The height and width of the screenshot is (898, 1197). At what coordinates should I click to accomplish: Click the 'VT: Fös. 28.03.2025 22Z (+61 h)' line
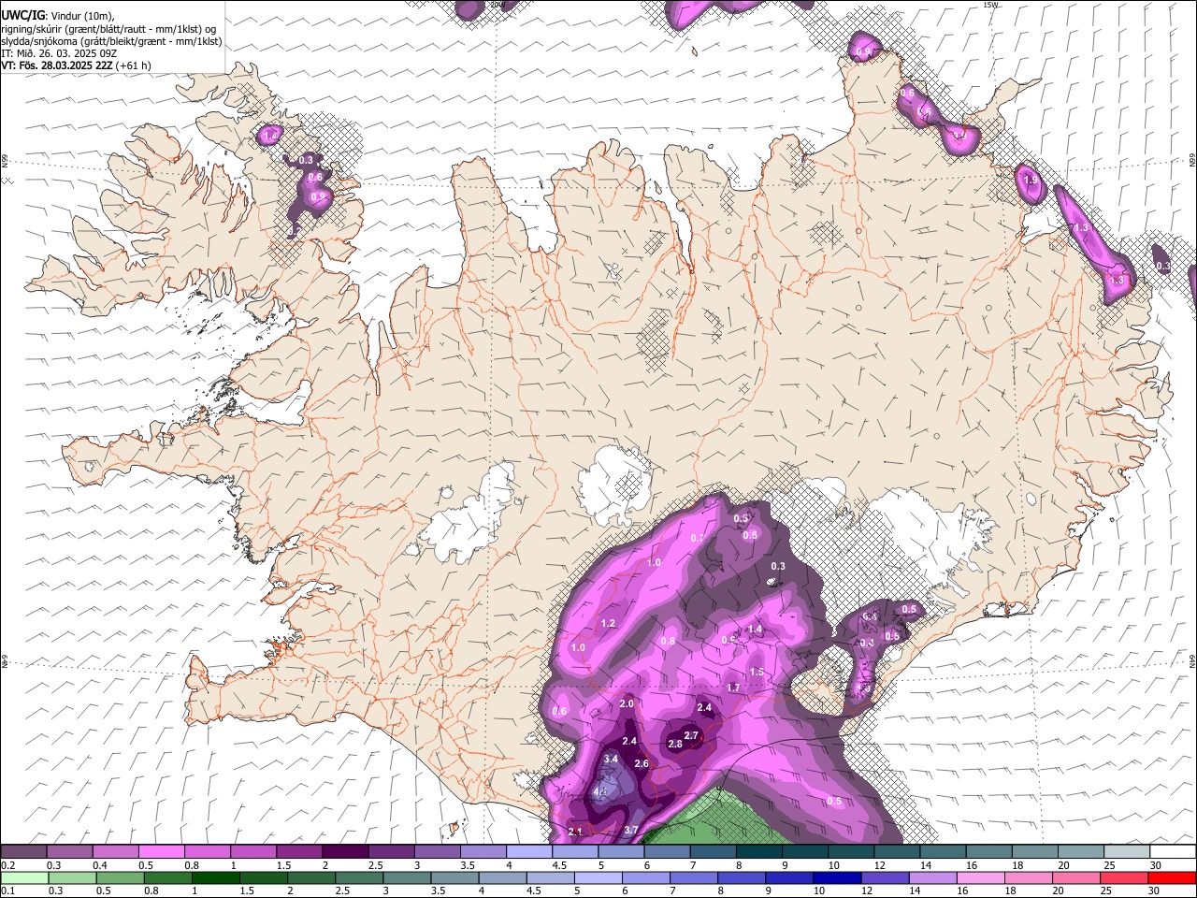[x=76, y=65]
